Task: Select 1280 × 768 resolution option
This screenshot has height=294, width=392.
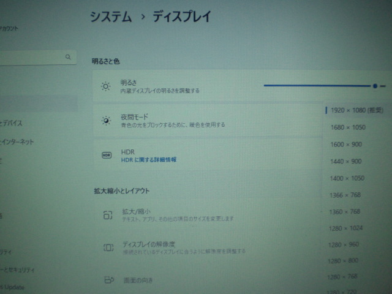Action: click(342, 277)
